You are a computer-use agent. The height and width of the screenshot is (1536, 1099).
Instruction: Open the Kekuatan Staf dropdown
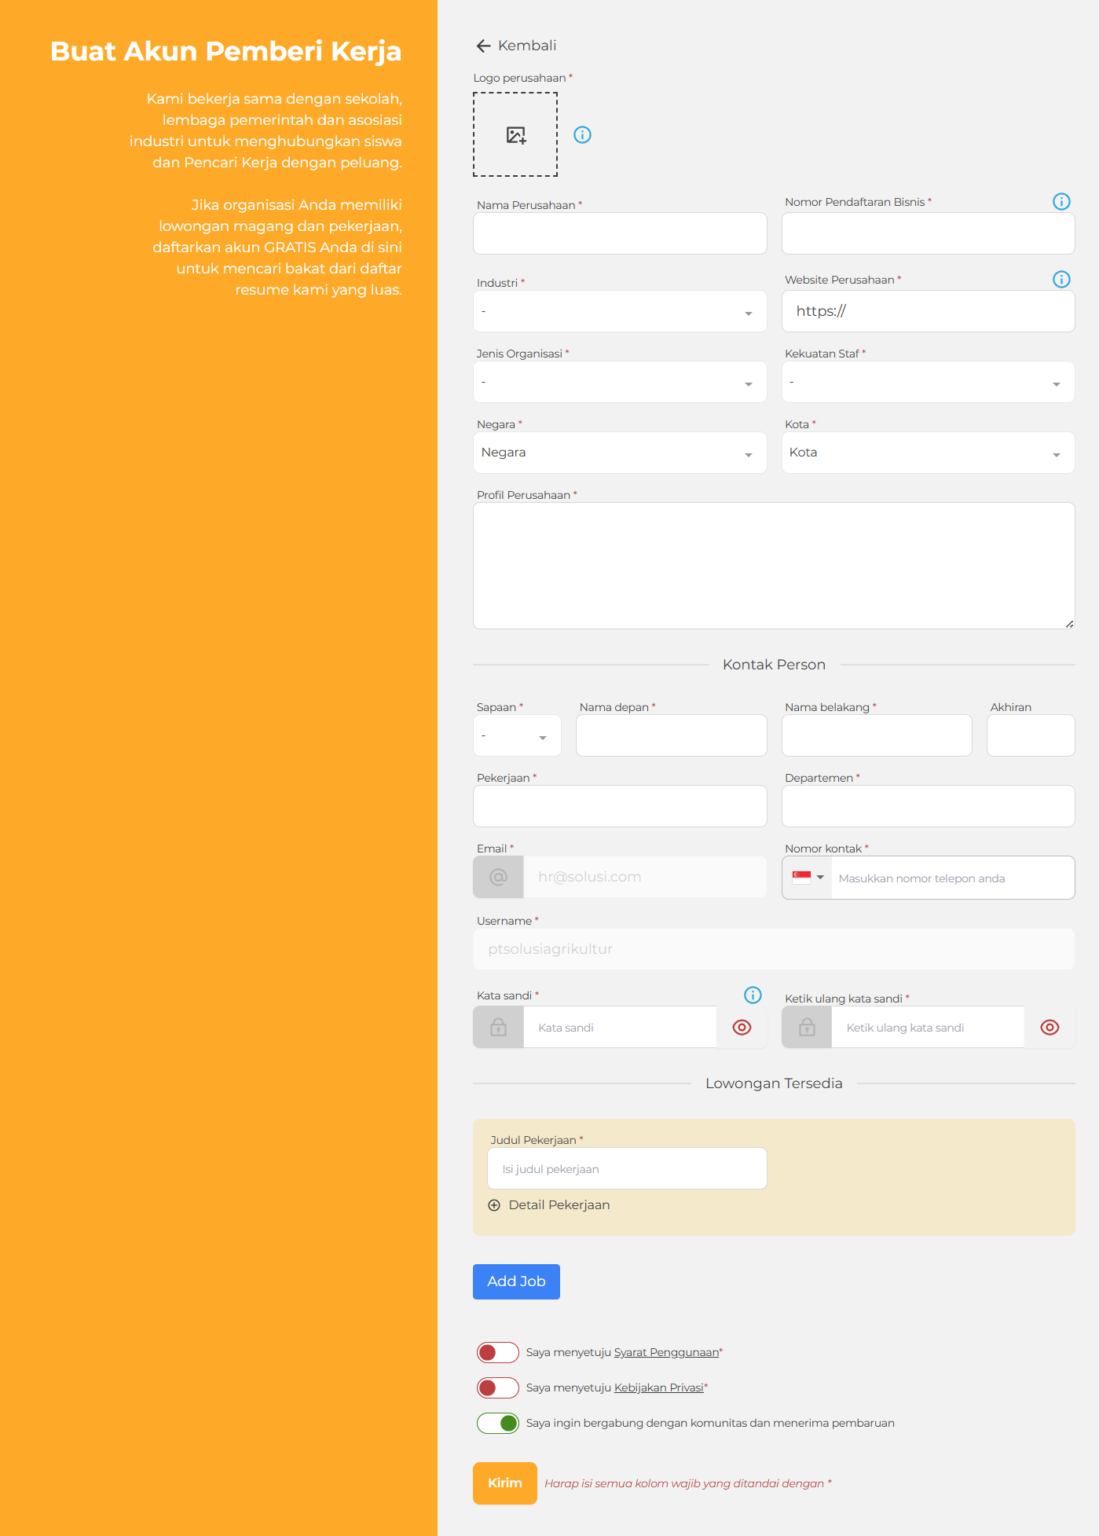pyautogui.click(x=927, y=383)
